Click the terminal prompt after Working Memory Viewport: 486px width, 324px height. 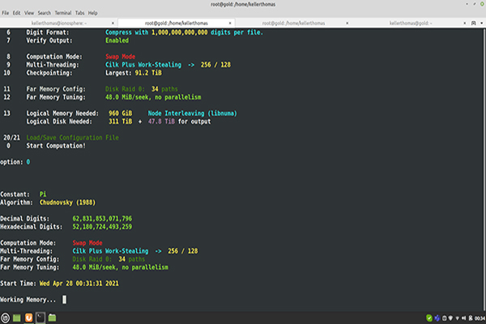(x=63, y=299)
